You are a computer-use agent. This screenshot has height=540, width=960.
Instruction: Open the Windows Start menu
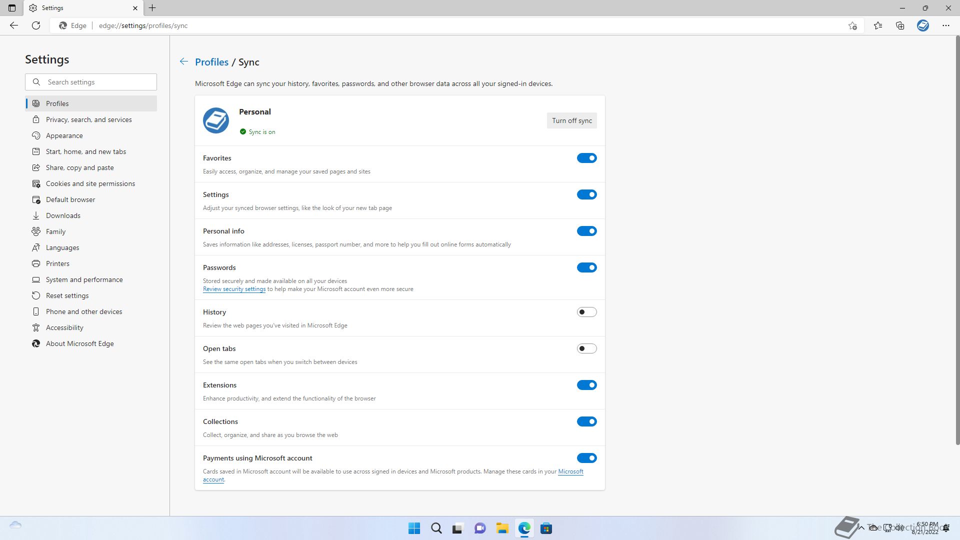pyautogui.click(x=414, y=528)
